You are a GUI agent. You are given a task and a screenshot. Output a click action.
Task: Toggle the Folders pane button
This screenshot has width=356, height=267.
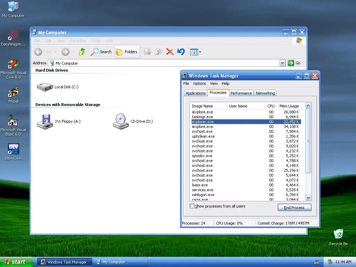127,52
